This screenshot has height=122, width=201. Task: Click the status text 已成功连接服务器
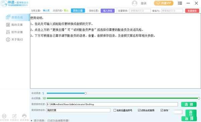point(58,120)
